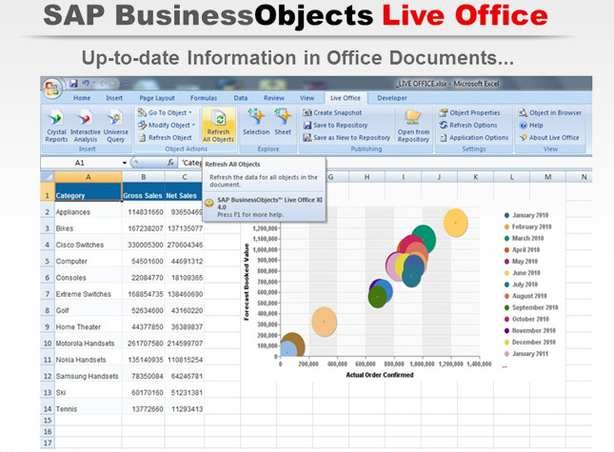Viewport: 614px width, 452px height.
Task: Open the Data ribbon tab
Action: pyautogui.click(x=241, y=98)
